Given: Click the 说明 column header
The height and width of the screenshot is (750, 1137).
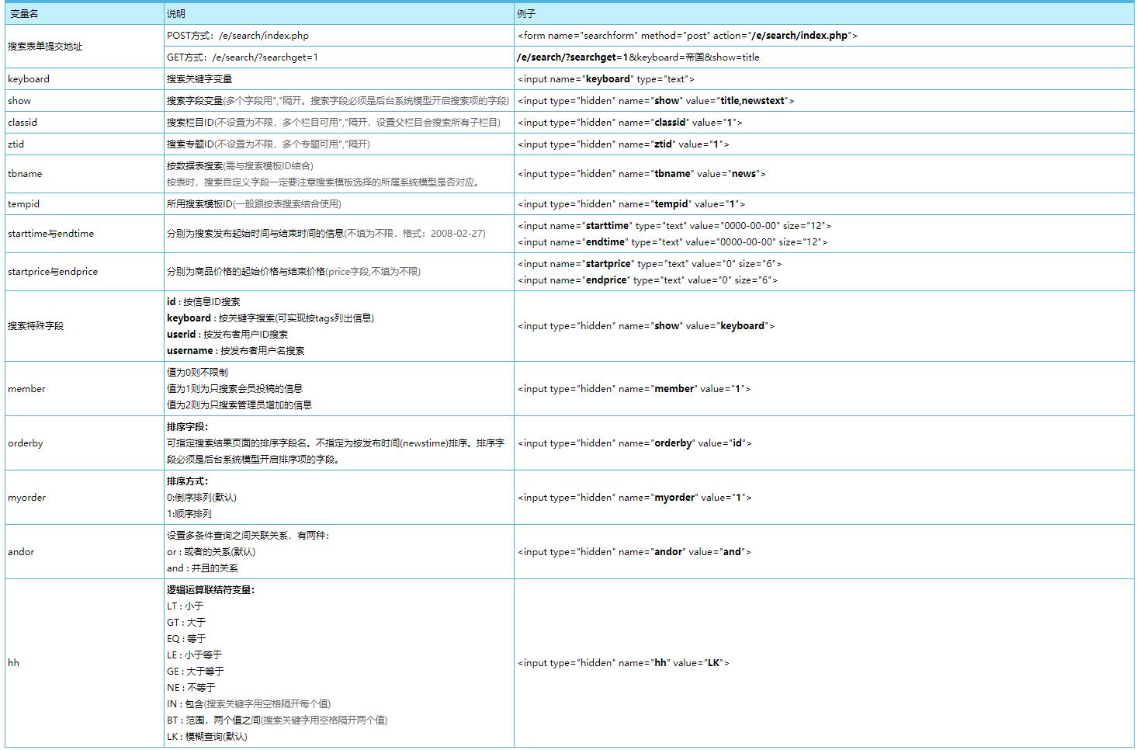Looking at the screenshot, I should tap(176, 14).
